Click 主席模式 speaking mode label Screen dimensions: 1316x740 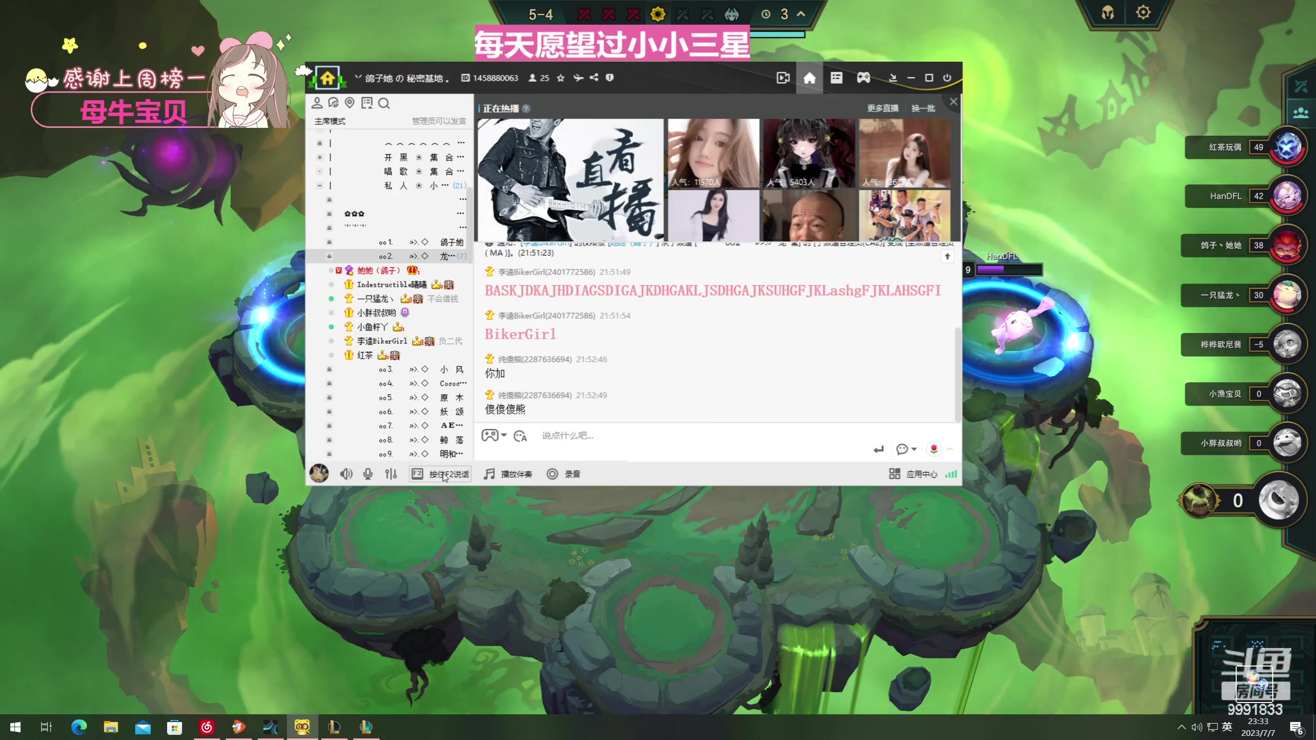[330, 121]
